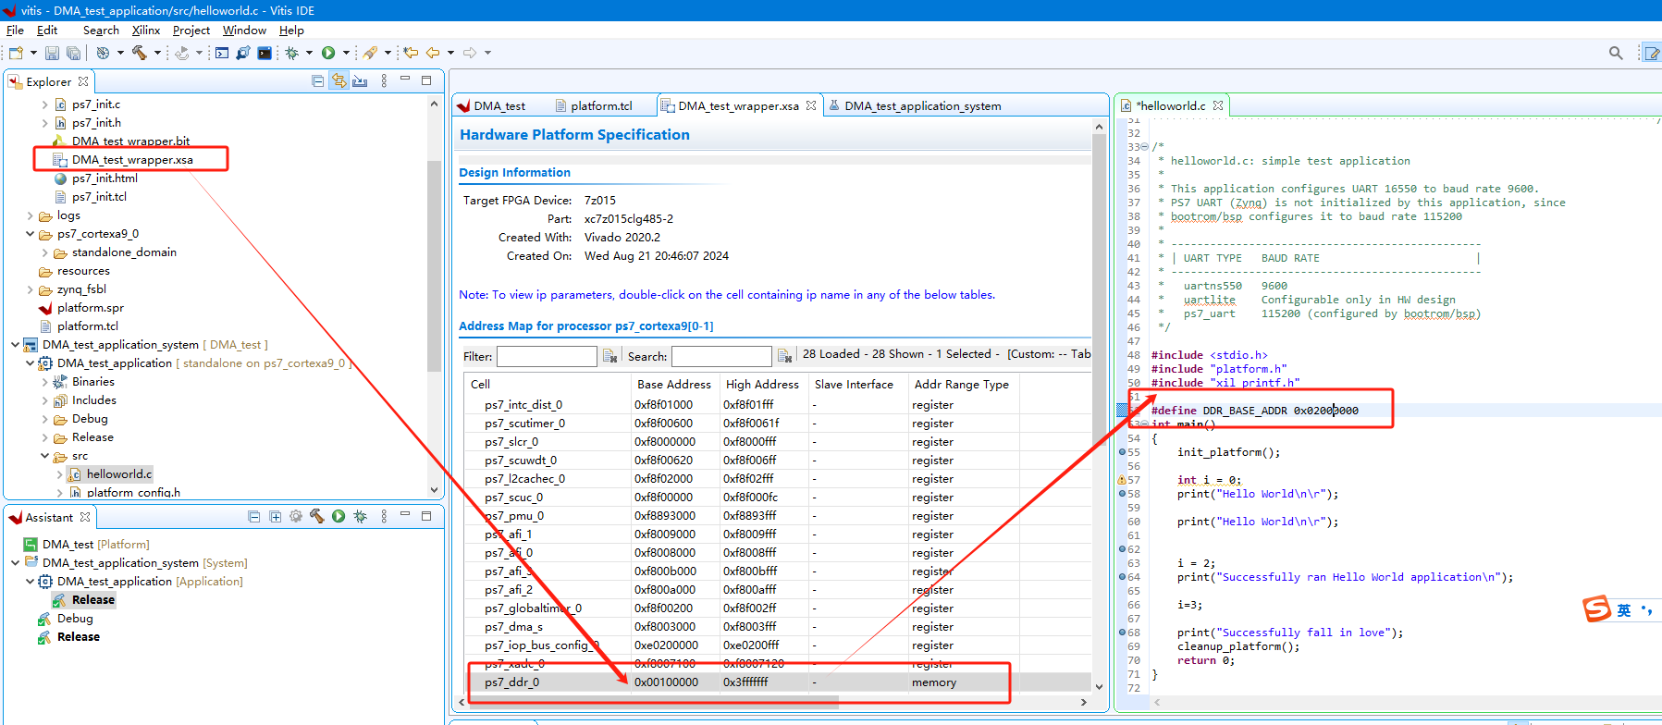Fold the comment block at line 33
Screen dimensions: 1662x725
tap(1145, 147)
